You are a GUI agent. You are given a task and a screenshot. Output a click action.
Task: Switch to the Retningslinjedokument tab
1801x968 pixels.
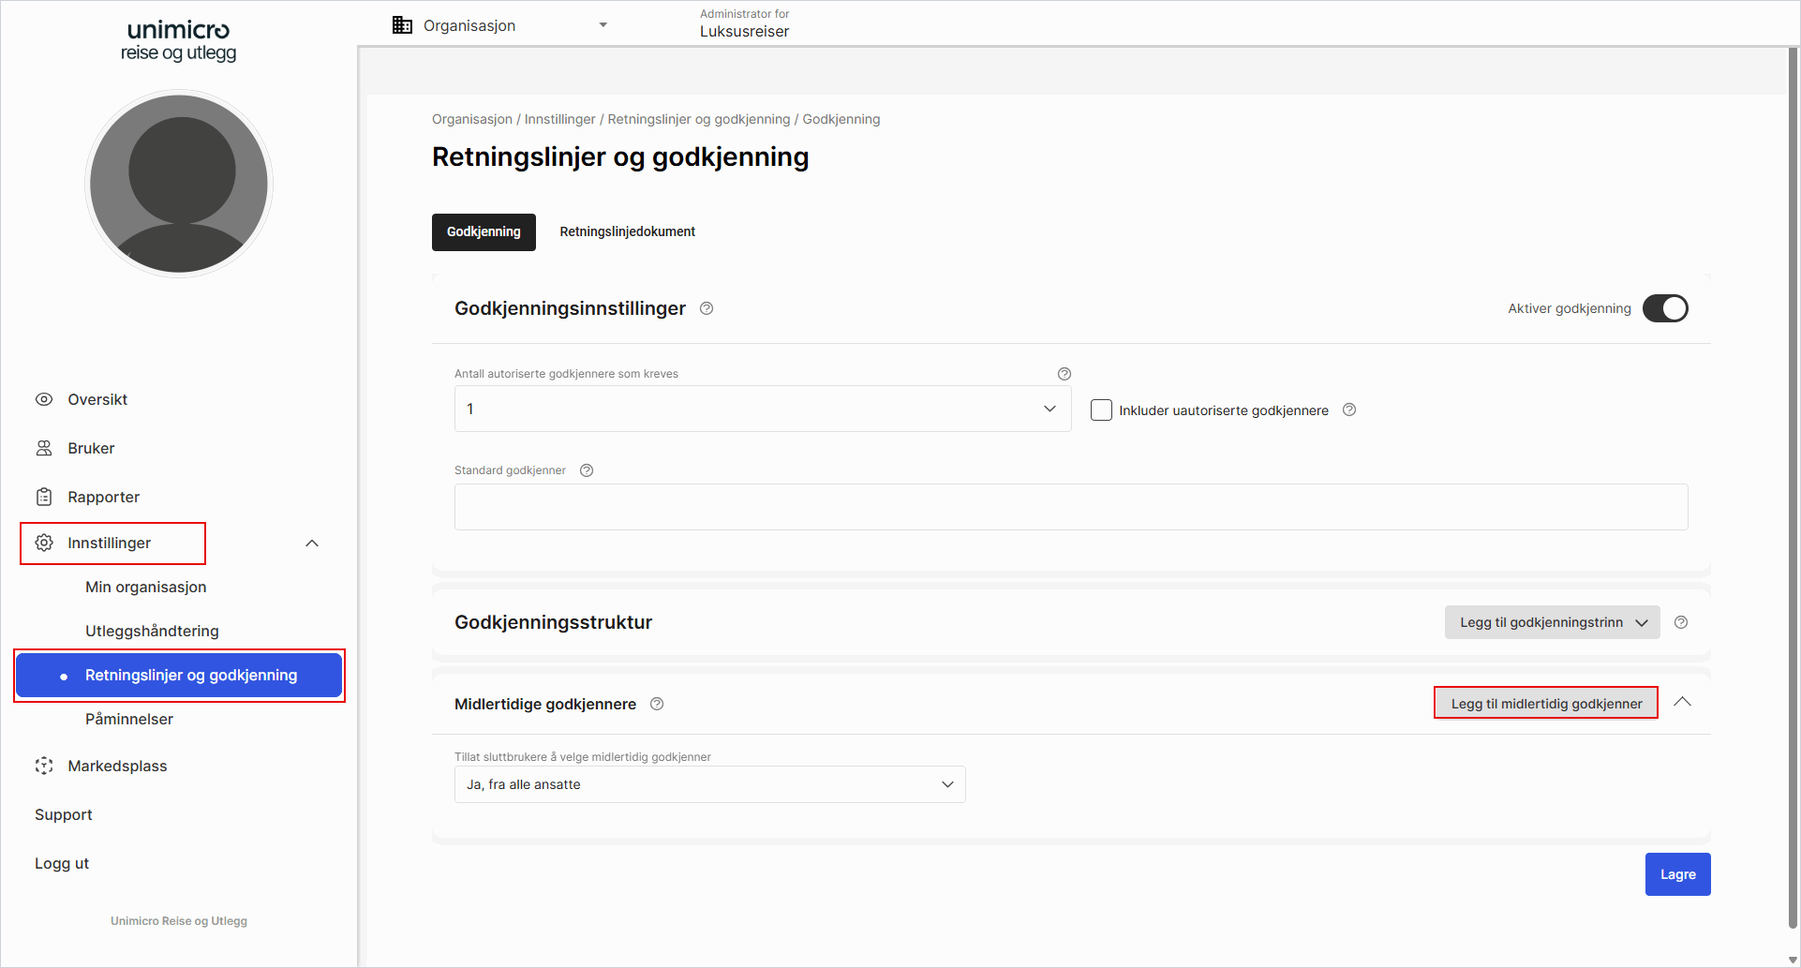pyautogui.click(x=626, y=231)
